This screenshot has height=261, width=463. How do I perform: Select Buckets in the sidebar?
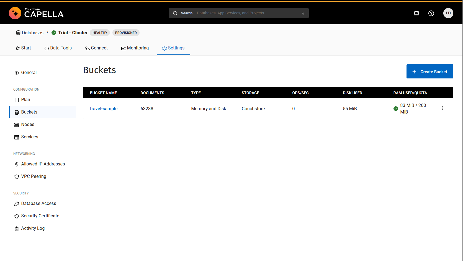point(42,112)
